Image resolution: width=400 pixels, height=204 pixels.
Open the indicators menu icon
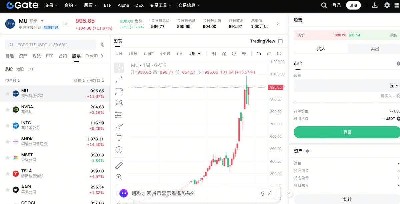coord(224,54)
